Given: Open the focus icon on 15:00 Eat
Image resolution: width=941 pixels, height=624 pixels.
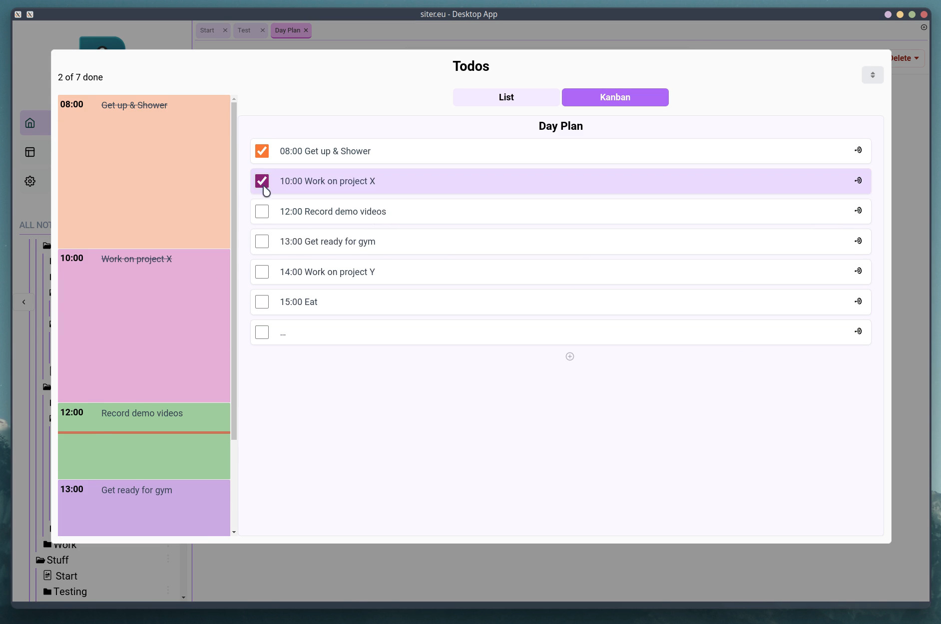Looking at the screenshot, I should click(859, 301).
